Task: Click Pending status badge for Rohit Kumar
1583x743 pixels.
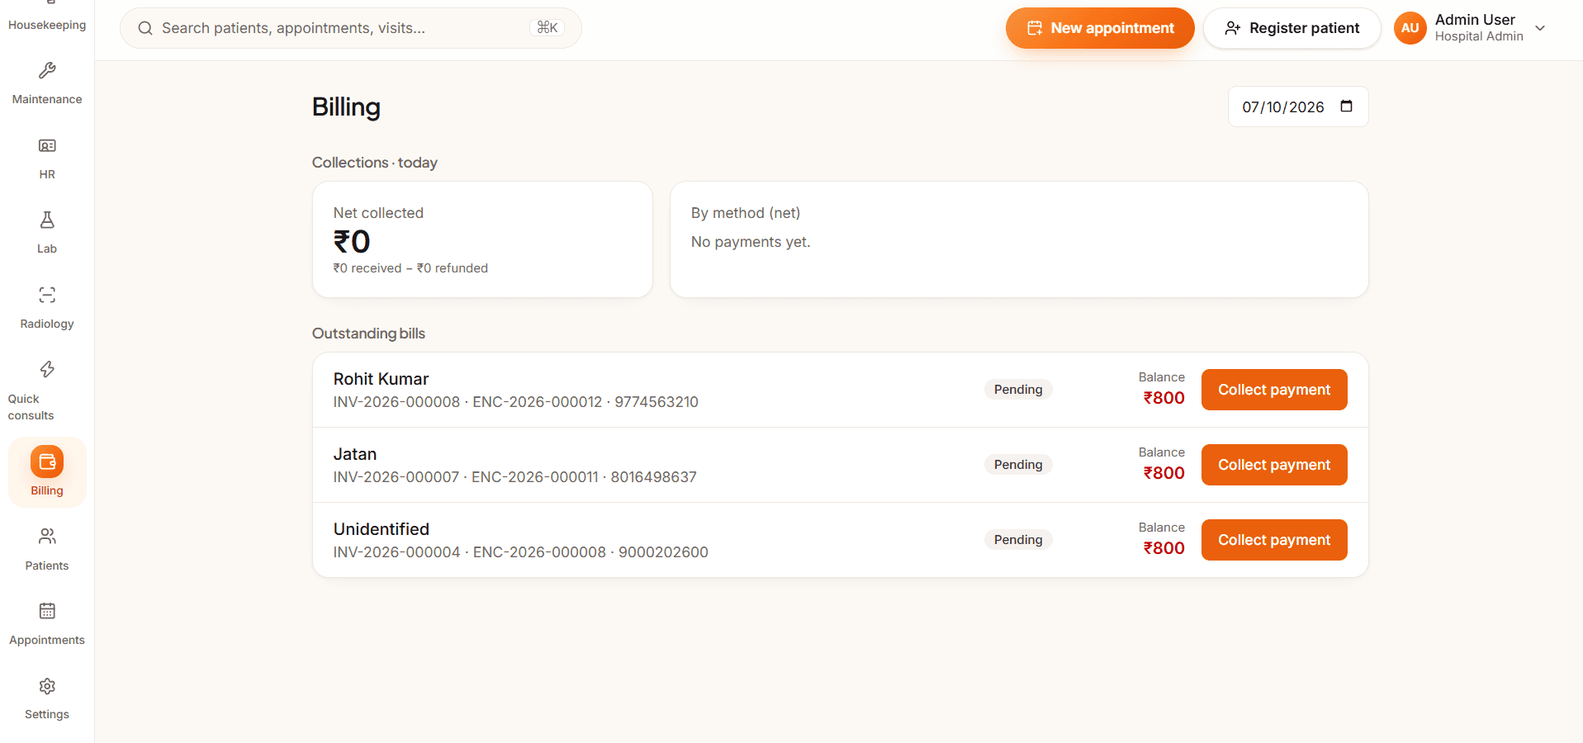Action: coord(1018,390)
